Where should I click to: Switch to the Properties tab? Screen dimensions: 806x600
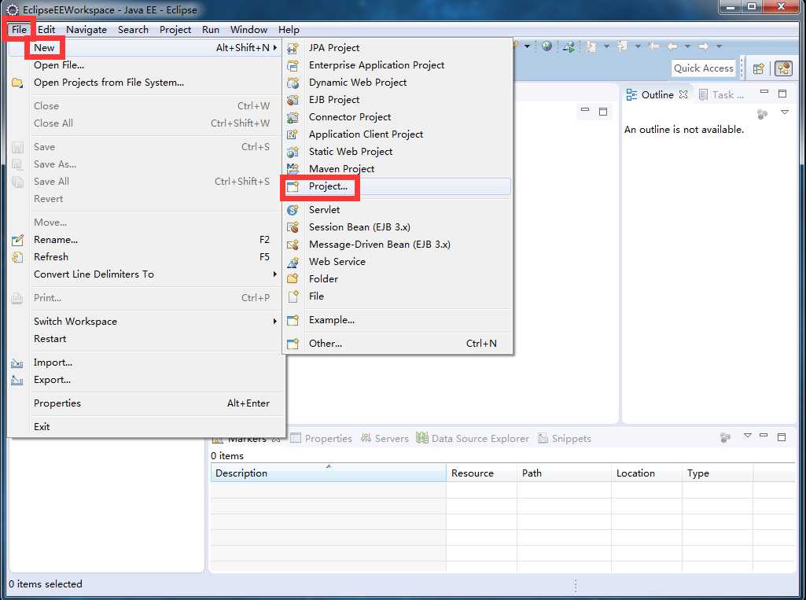(x=322, y=439)
